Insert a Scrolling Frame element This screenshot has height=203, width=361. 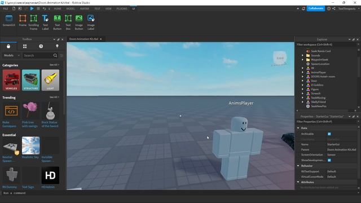(34, 23)
